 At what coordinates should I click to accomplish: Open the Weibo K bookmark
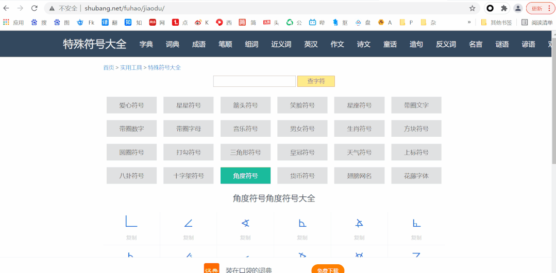tap(202, 23)
